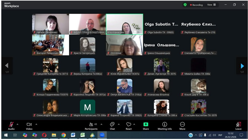Viewport: 248px width, 140px height.
Task: Leave the meeting
Action: pyautogui.click(x=238, y=125)
